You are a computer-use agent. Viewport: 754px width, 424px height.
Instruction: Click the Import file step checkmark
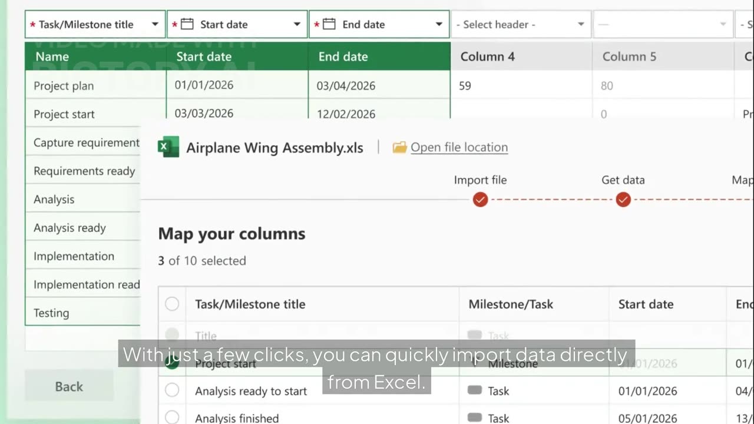480,200
